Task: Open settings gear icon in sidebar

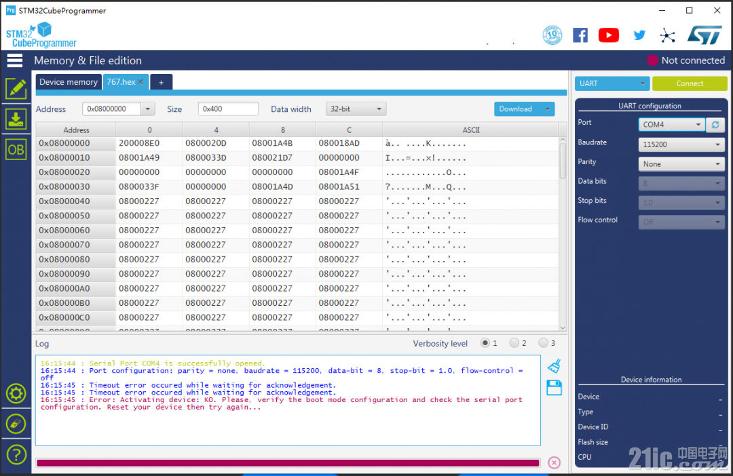Action: (x=16, y=394)
